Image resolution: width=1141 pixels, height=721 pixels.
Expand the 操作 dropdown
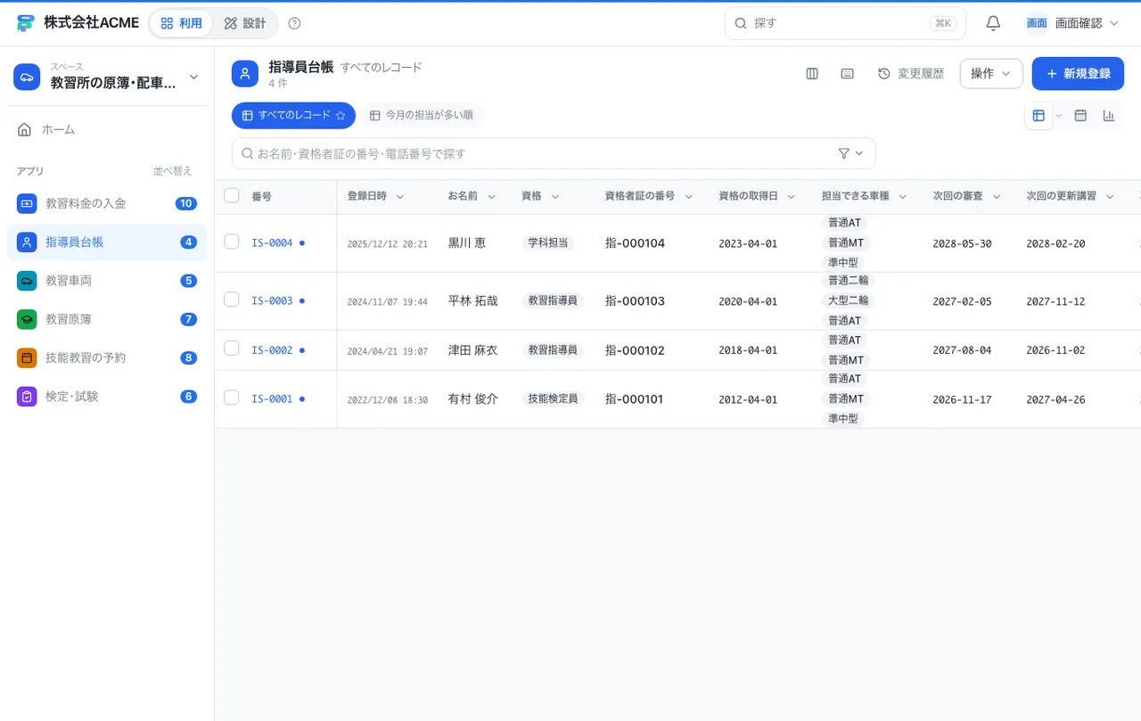click(991, 74)
